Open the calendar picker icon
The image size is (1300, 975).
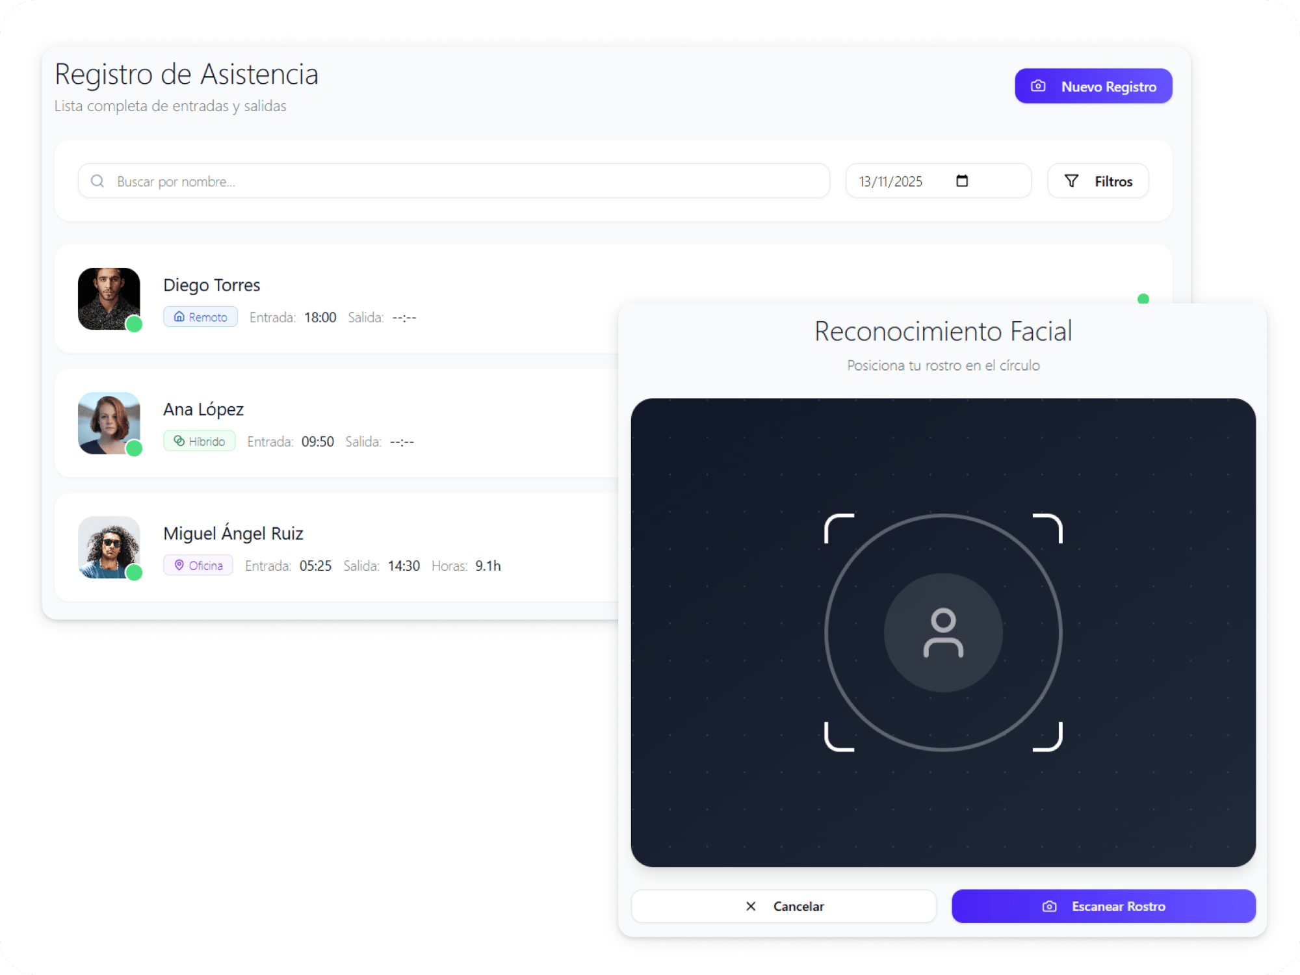(962, 181)
